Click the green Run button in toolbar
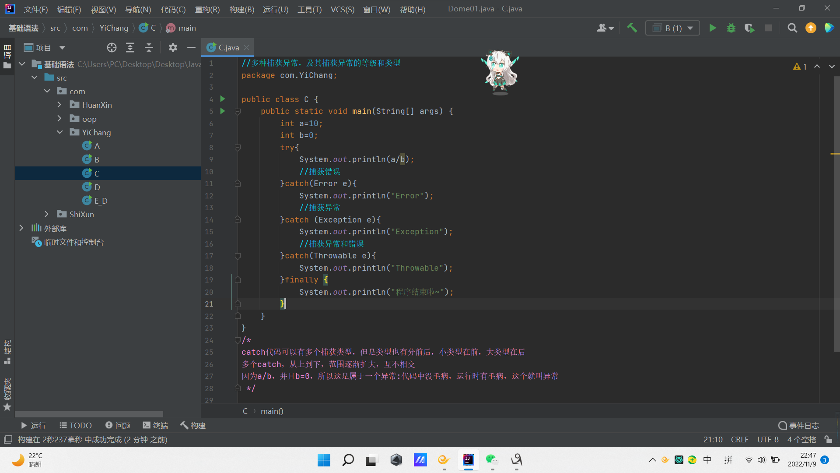This screenshot has width=840, height=473. [x=712, y=28]
